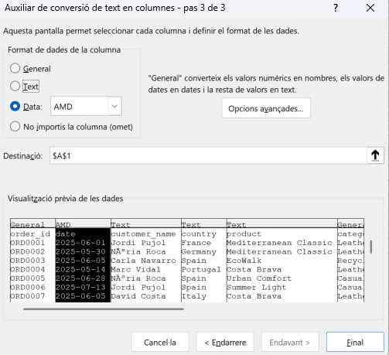Click date 2025-06-01 in preview
Image resolution: width=389 pixels, height=355 pixels.
tap(80, 243)
